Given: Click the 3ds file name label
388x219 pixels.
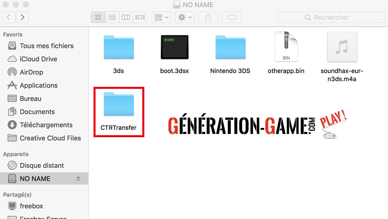Looking at the screenshot, I should [118, 71].
